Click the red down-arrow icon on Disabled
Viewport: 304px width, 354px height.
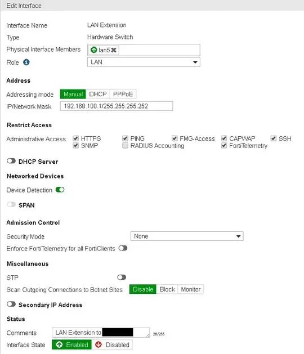click(x=99, y=345)
